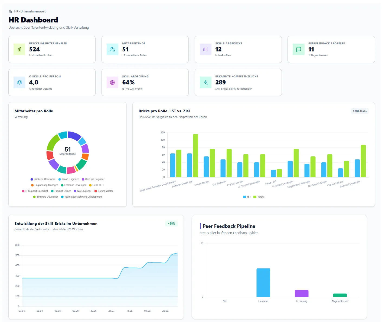Viewport: 382px width, 322px height.
Task: Hide the IST series in bar chart legend
Action: [x=247, y=197]
